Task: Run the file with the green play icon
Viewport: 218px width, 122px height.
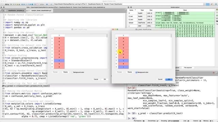Action: (x=11, y=4)
